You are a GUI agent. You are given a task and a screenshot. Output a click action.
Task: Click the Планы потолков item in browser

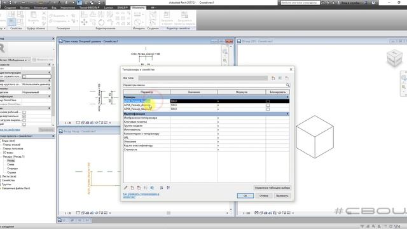pyautogui.click(x=13, y=149)
